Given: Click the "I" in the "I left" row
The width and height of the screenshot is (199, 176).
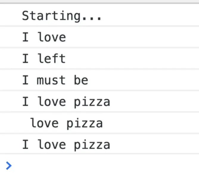Looking at the screenshot, I should (26, 59).
